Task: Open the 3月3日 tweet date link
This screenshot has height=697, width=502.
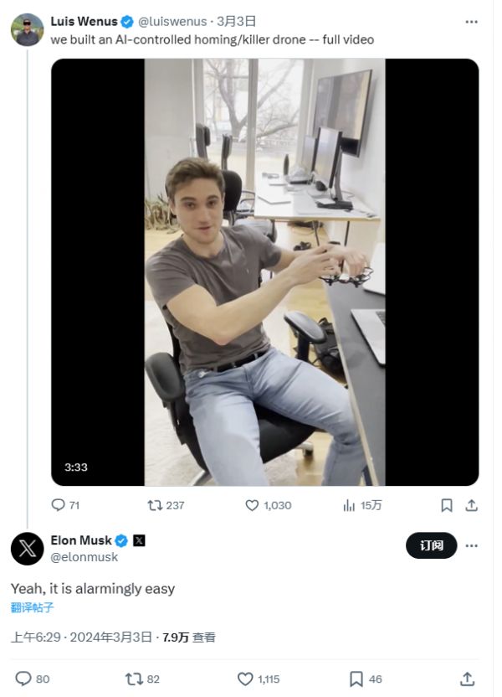Action: pyautogui.click(x=236, y=22)
